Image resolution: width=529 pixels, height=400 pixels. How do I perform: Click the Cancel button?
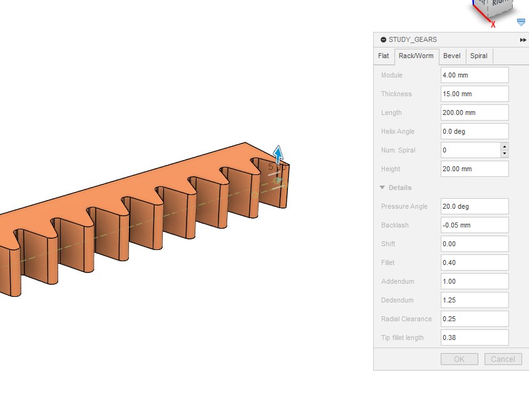tap(503, 359)
